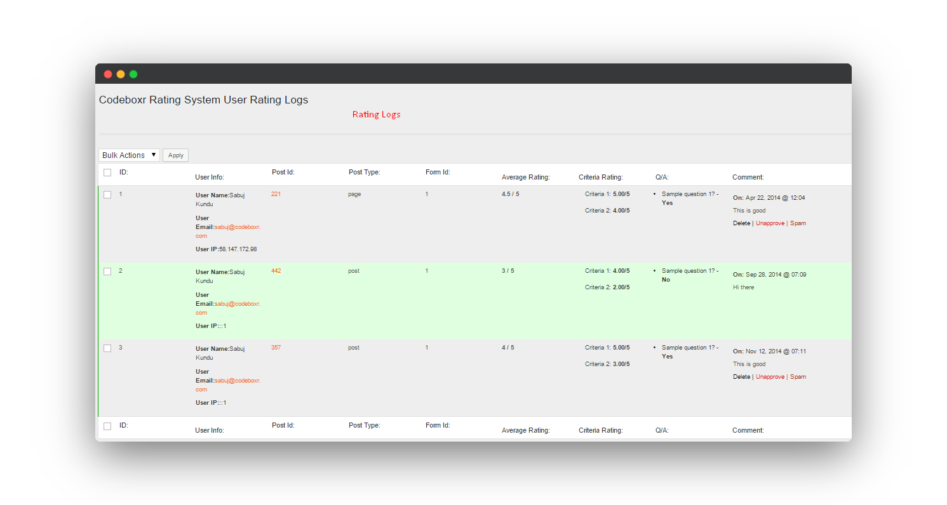Click the top Form Id: column header
947x505 pixels.
point(438,172)
